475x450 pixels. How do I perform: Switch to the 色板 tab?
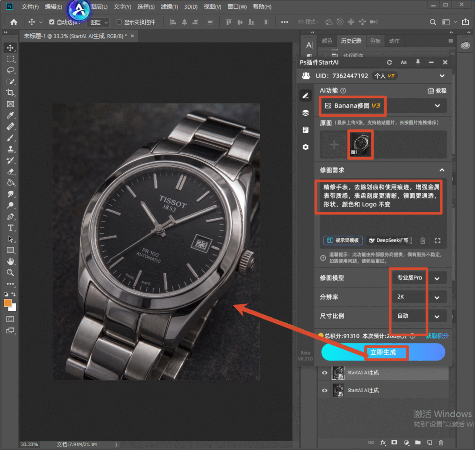375,41
